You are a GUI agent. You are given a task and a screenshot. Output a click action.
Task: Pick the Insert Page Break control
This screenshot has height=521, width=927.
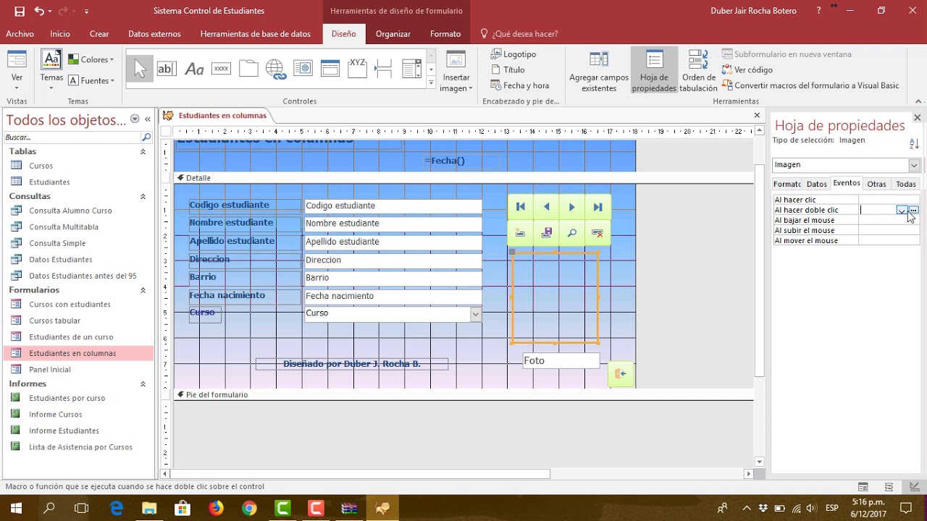[384, 69]
